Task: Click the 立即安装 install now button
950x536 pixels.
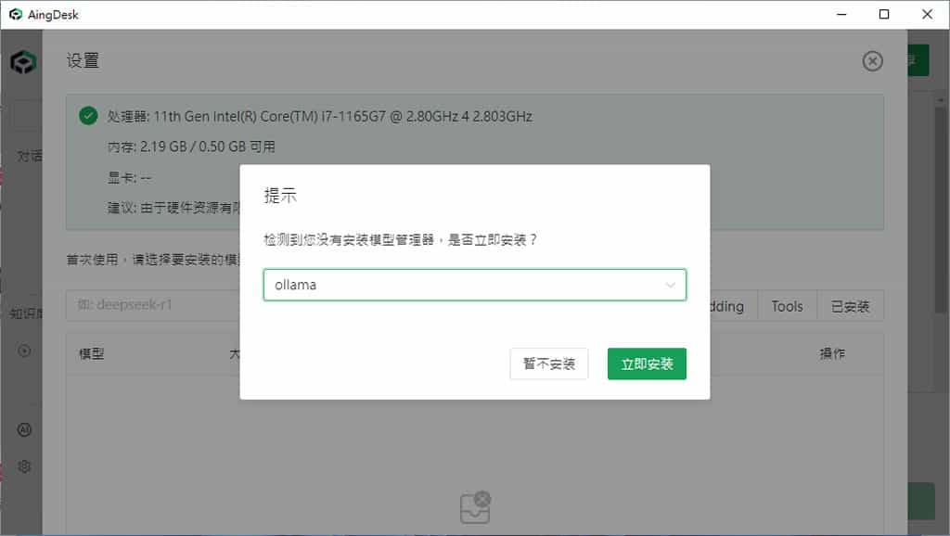Action: (647, 364)
